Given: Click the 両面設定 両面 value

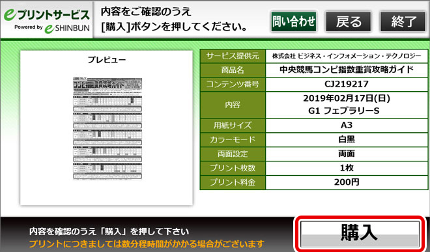Looking at the screenshot, I should [x=347, y=154].
